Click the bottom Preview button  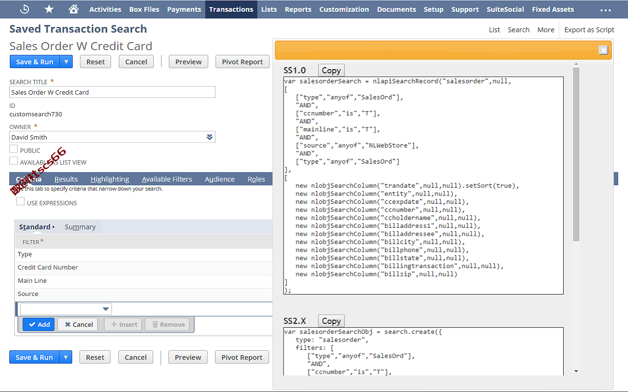[x=188, y=357]
